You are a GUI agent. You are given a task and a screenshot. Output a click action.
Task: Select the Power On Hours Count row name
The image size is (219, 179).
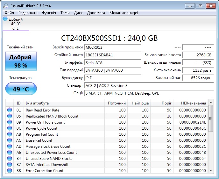tap(45, 122)
